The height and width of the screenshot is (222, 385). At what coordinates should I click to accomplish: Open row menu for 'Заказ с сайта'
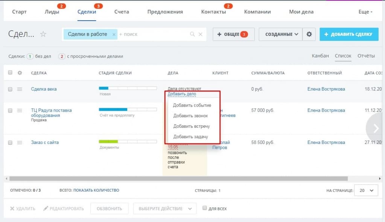point(20,142)
